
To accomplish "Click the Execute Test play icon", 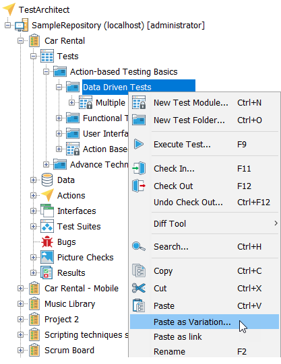I will pos(139,144).
